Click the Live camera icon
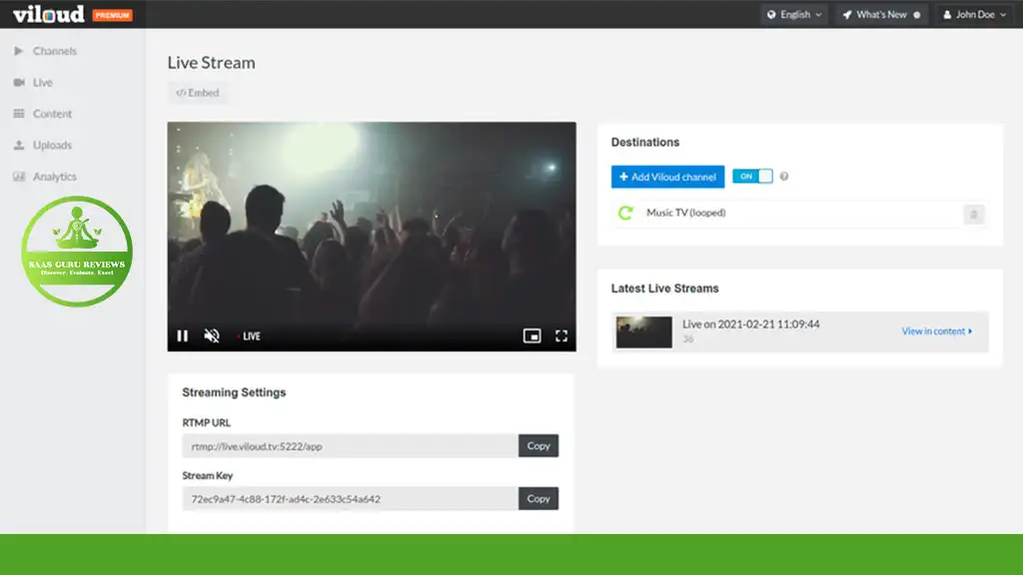Image resolution: width=1023 pixels, height=575 pixels. [19, 82]
